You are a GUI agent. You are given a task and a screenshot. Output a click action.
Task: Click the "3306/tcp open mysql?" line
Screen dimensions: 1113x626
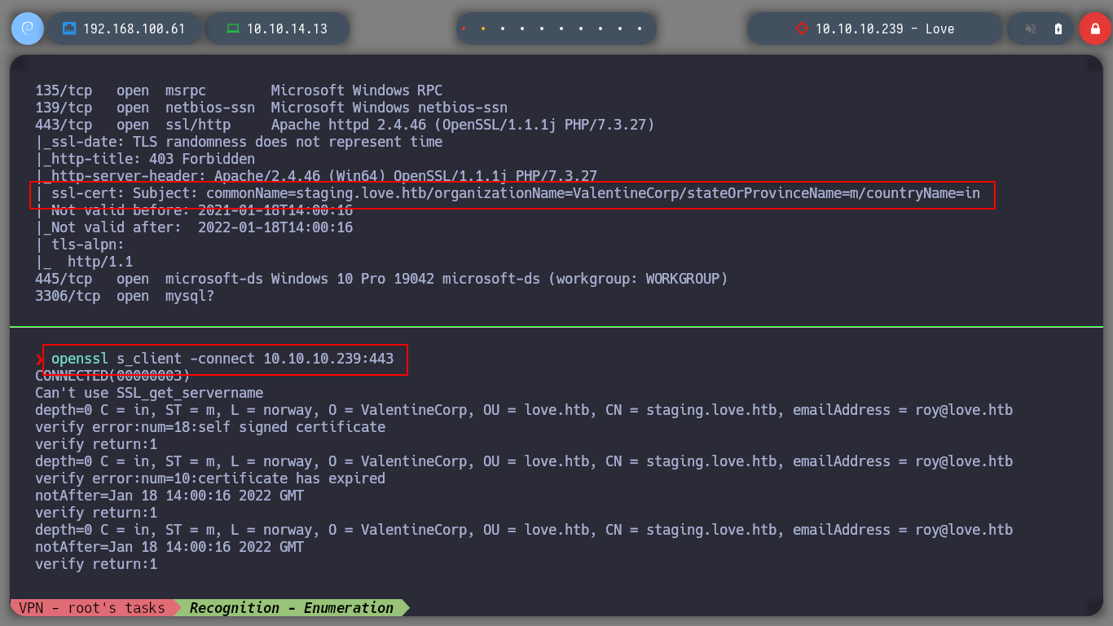[x=125, y=296]
